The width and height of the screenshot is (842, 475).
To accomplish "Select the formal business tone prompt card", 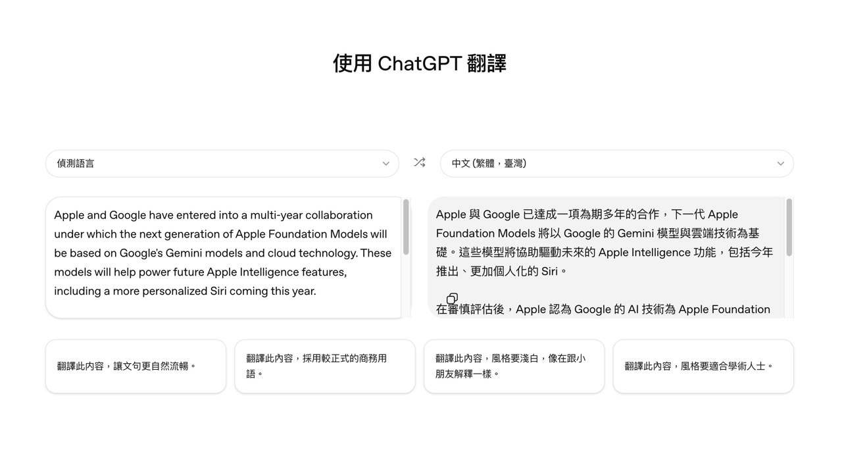I will point(325,366).
